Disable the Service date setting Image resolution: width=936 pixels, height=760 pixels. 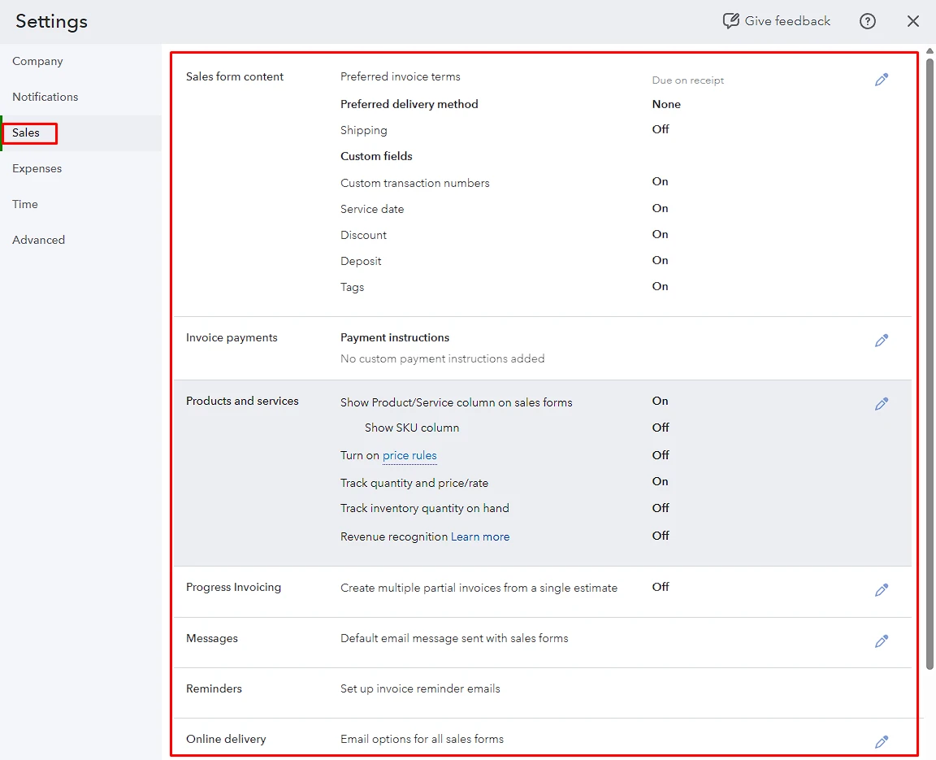660,208
